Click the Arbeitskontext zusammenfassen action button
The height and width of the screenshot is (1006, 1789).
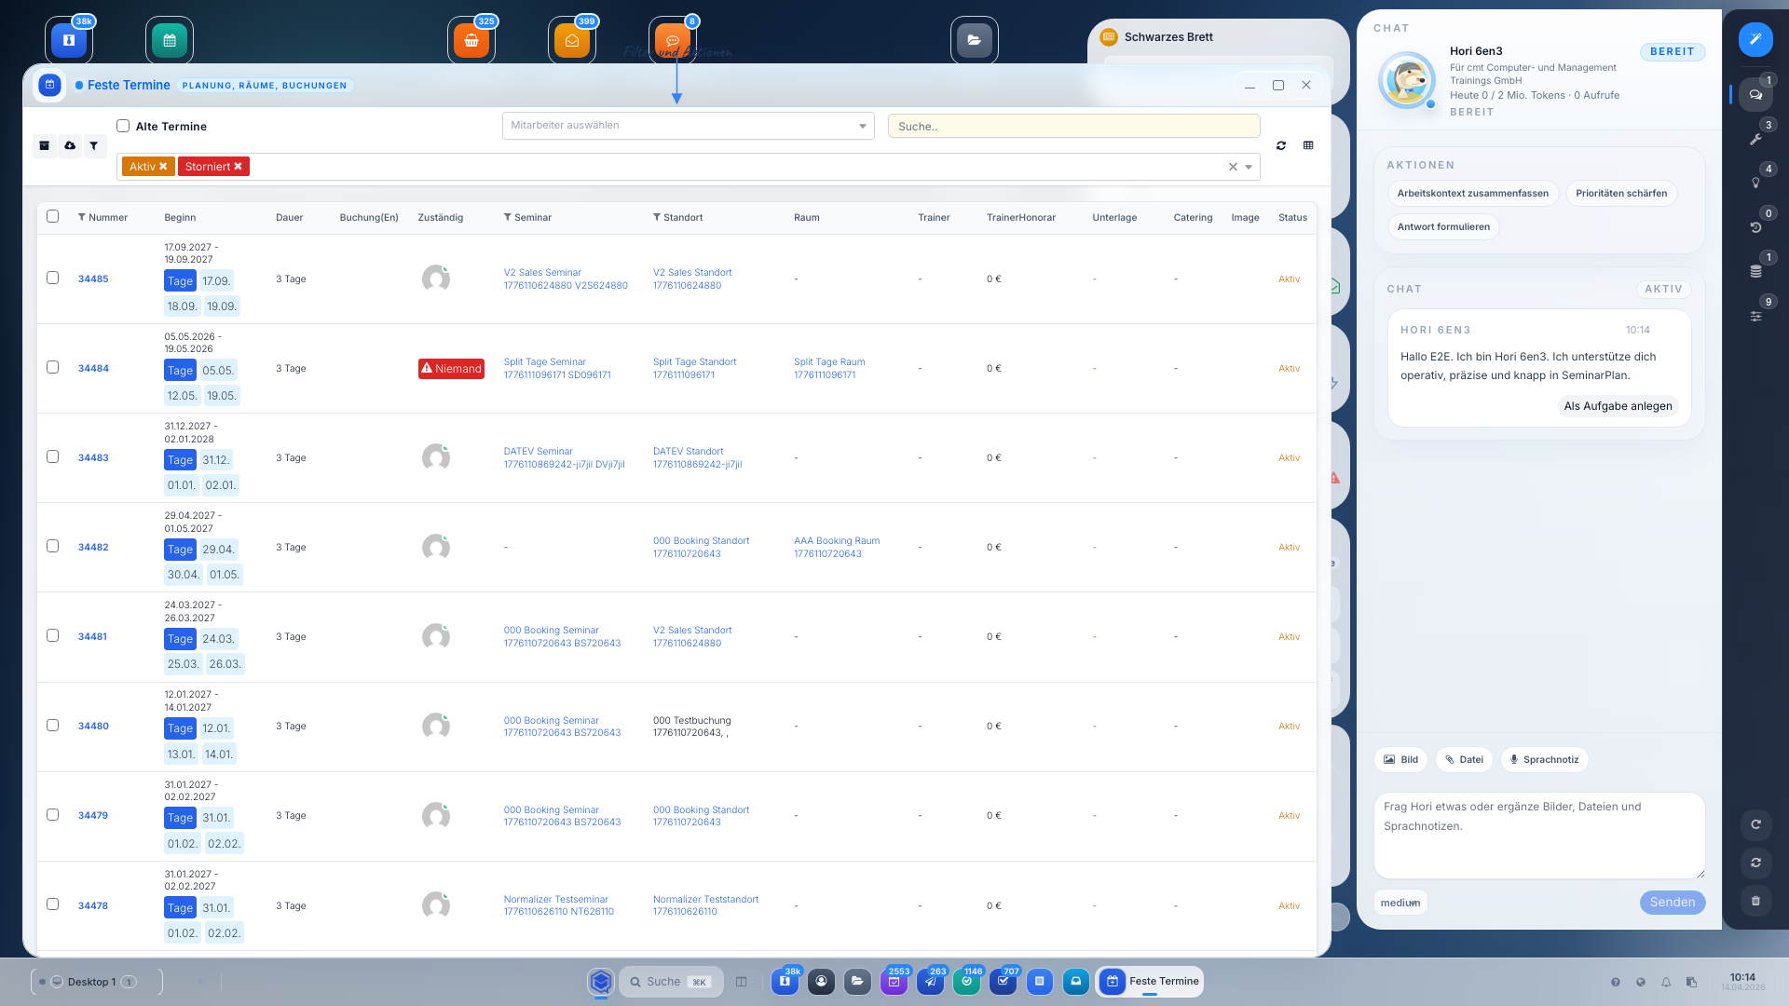point(1472,194)
